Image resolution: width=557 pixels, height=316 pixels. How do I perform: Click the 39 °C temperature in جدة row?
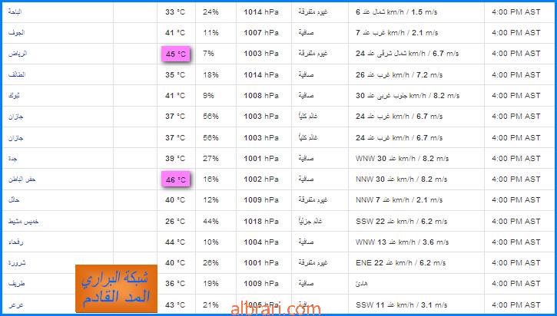click(175, 158)
